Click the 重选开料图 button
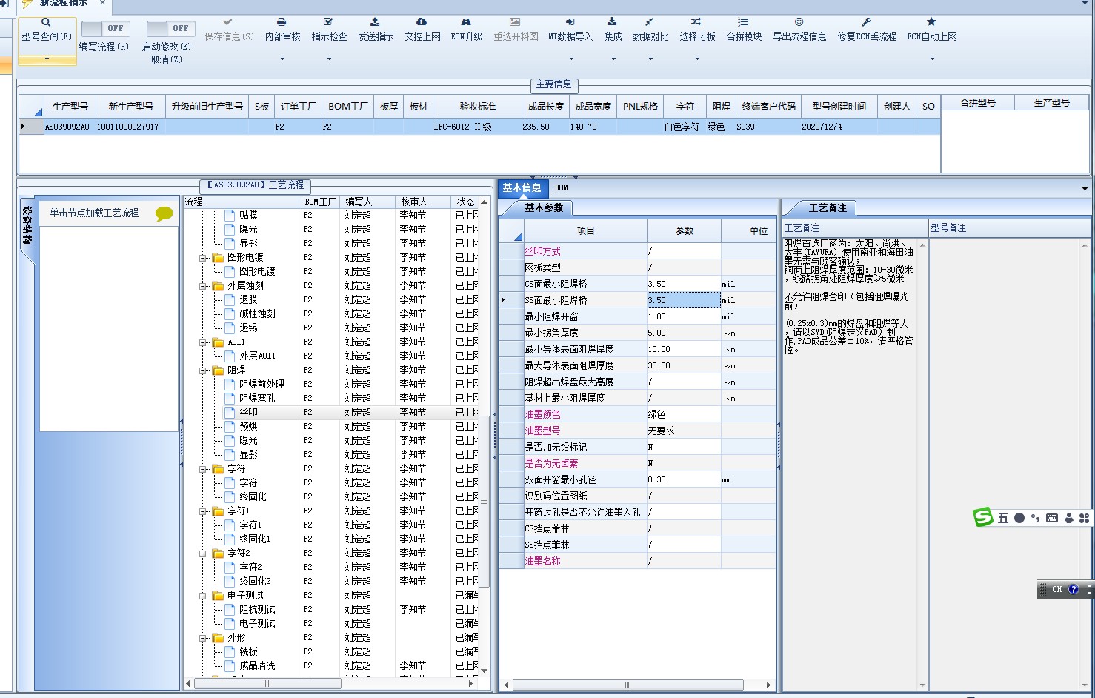 point(516,30)
